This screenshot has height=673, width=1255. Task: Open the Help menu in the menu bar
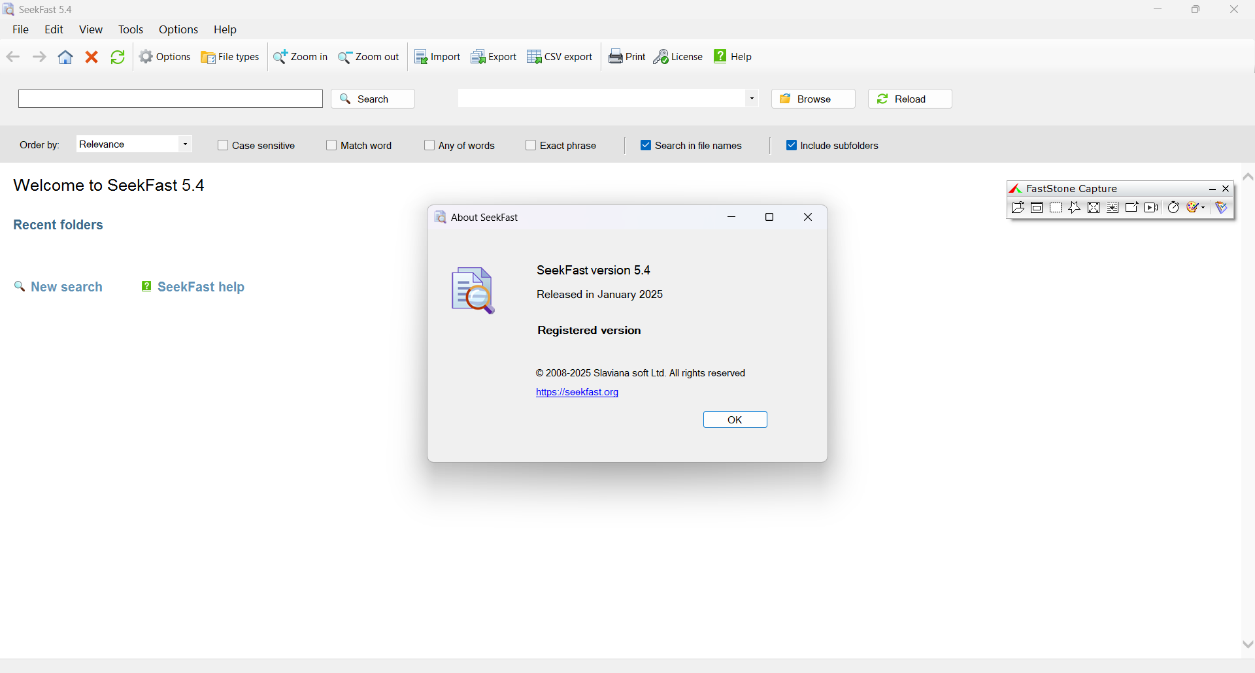225,29
